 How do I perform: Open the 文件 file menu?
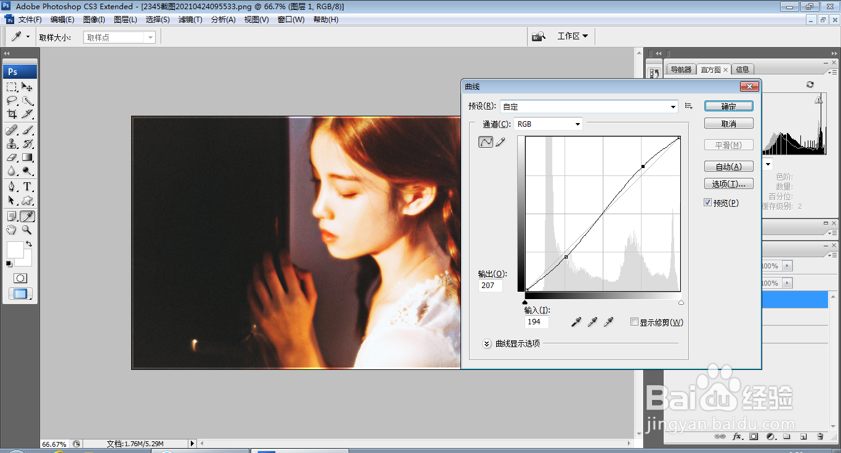pyautogui.click(x=30, y=20)
